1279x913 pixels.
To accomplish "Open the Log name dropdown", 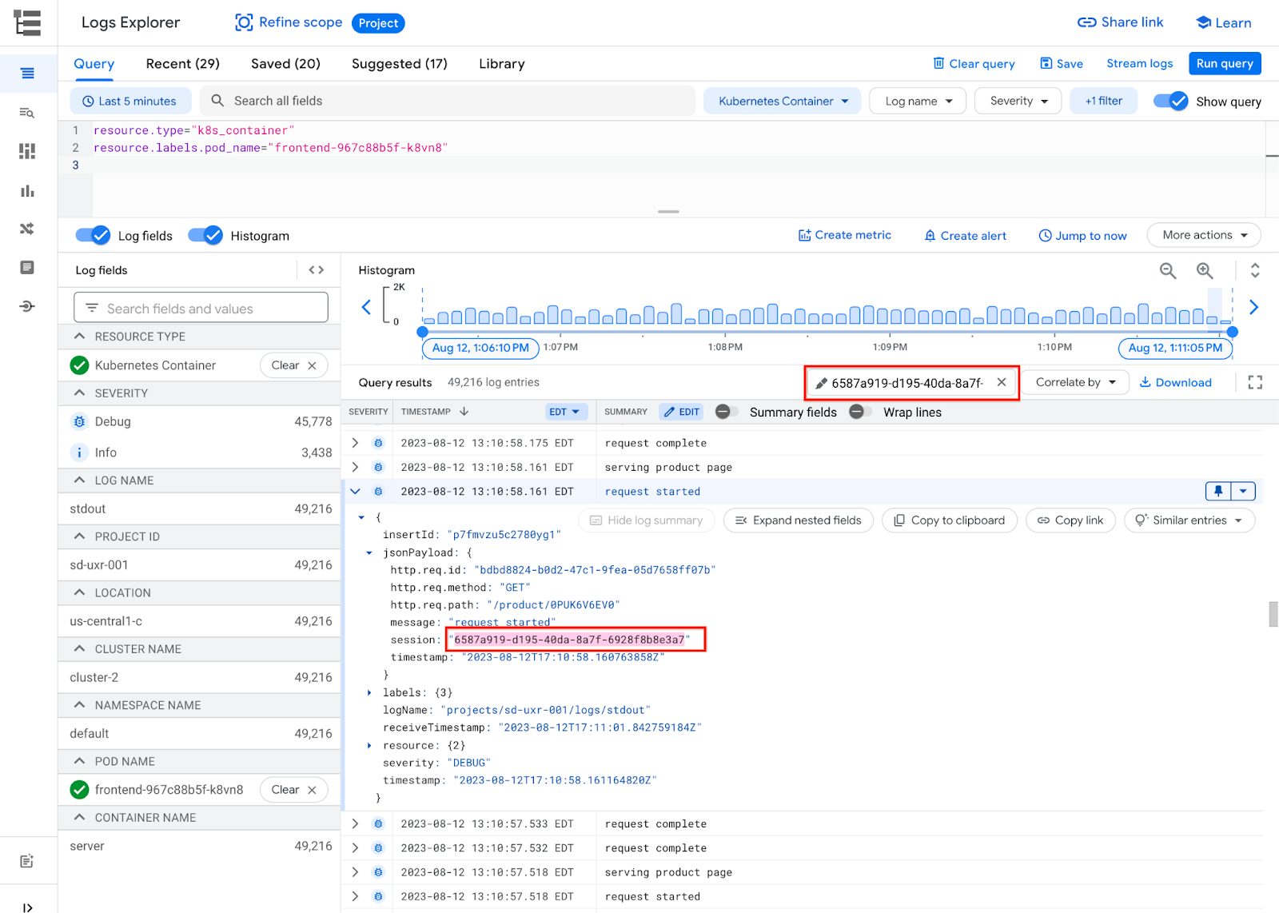I will (918, 101).
